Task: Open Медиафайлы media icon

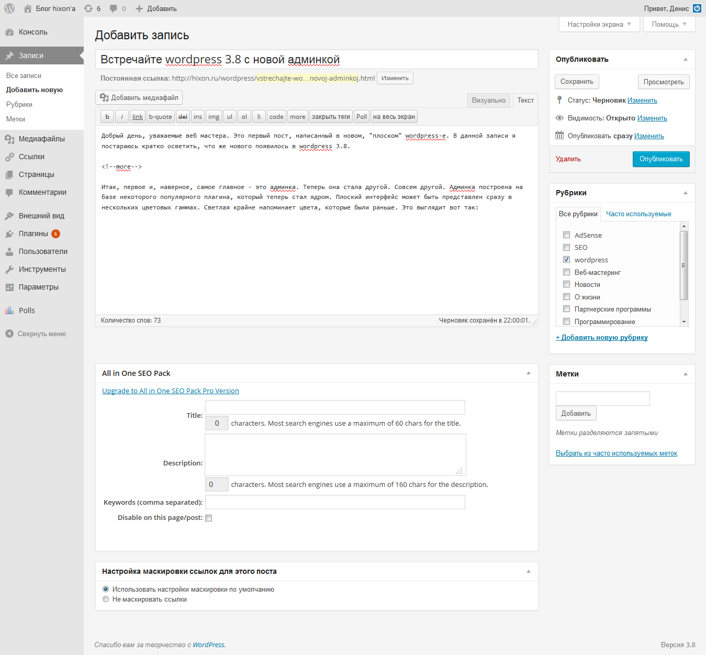Action: pos(9,139)
